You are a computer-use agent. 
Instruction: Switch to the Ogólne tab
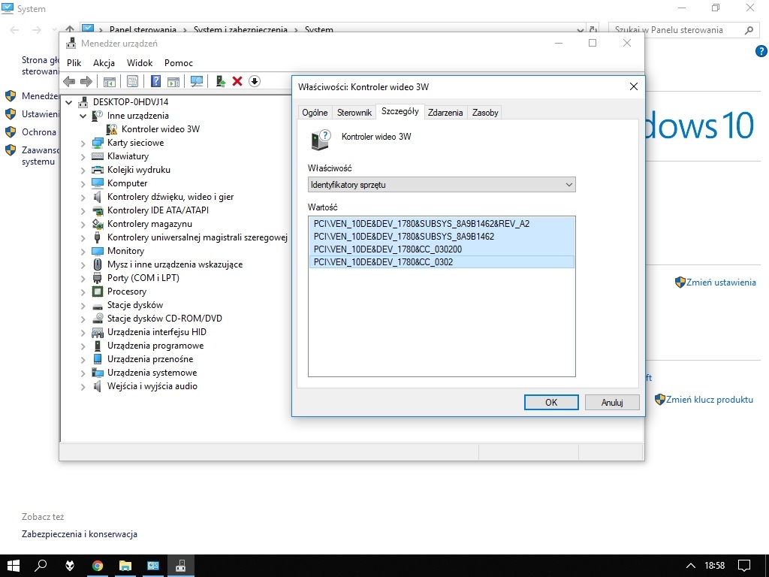coord(315,113)
